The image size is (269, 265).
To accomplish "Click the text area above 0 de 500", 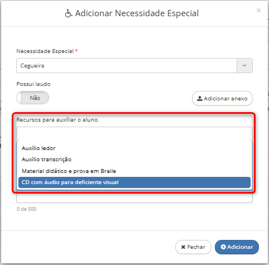I will tap(134, 198).
